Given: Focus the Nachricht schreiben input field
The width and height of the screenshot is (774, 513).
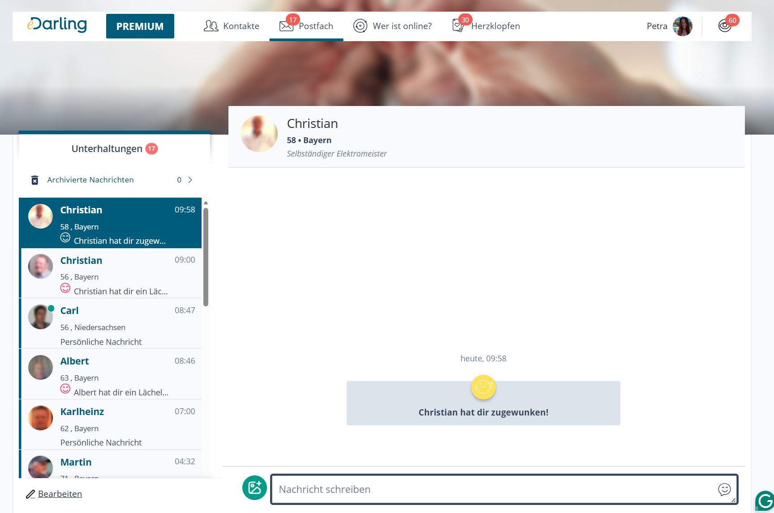Looking at the screenshot, I should tap(504, 489).
